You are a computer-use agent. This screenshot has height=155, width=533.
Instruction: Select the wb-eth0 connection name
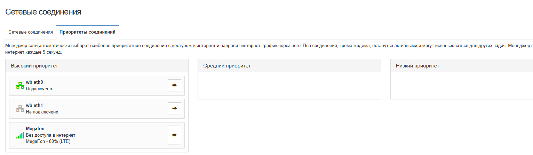[x=34, y=82]
